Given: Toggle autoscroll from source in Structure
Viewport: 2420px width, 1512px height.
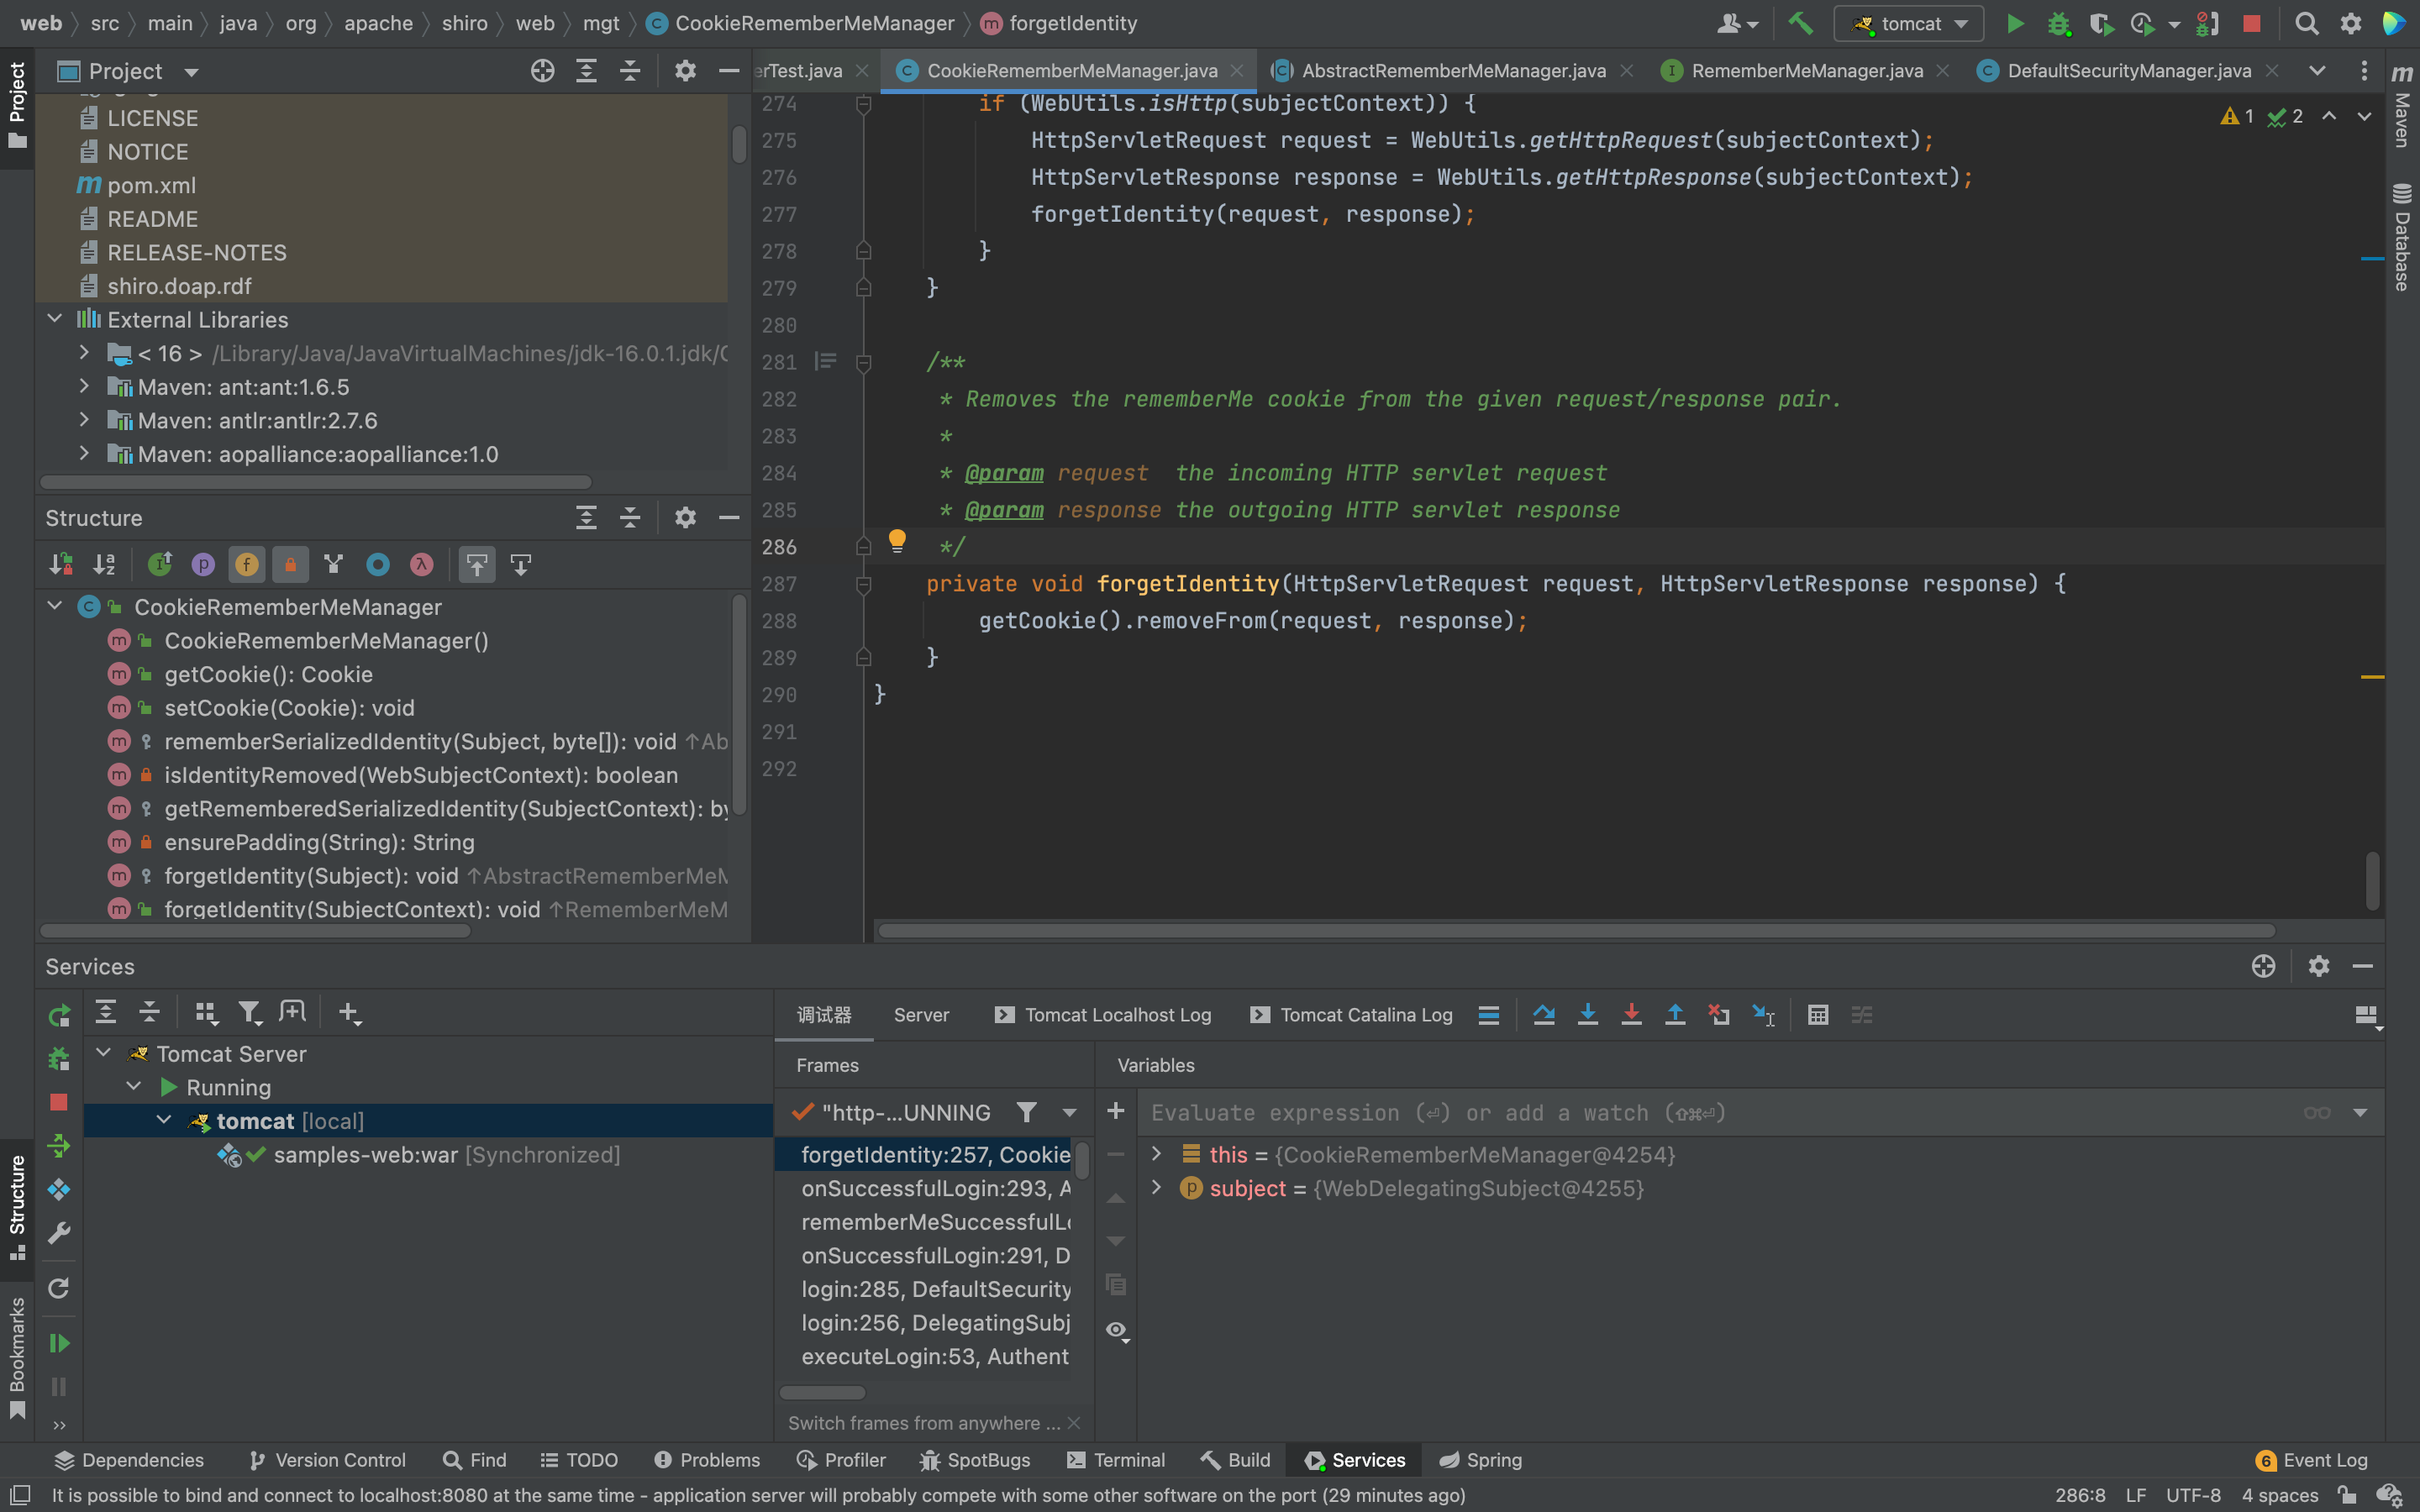Looking at the screenshot, I should (x=521, y=564).
